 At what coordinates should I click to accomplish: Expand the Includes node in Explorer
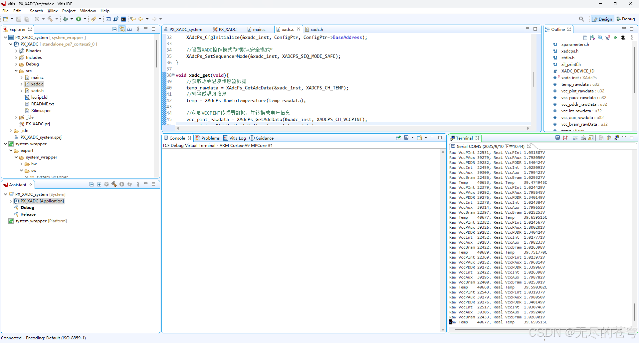coord(16,57)
